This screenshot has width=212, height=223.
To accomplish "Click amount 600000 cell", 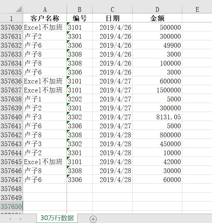I will click(x=157, y=81).
